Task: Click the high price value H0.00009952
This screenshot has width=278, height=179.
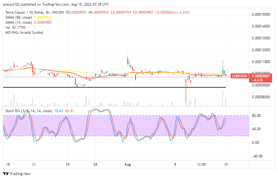Action: 99,12
